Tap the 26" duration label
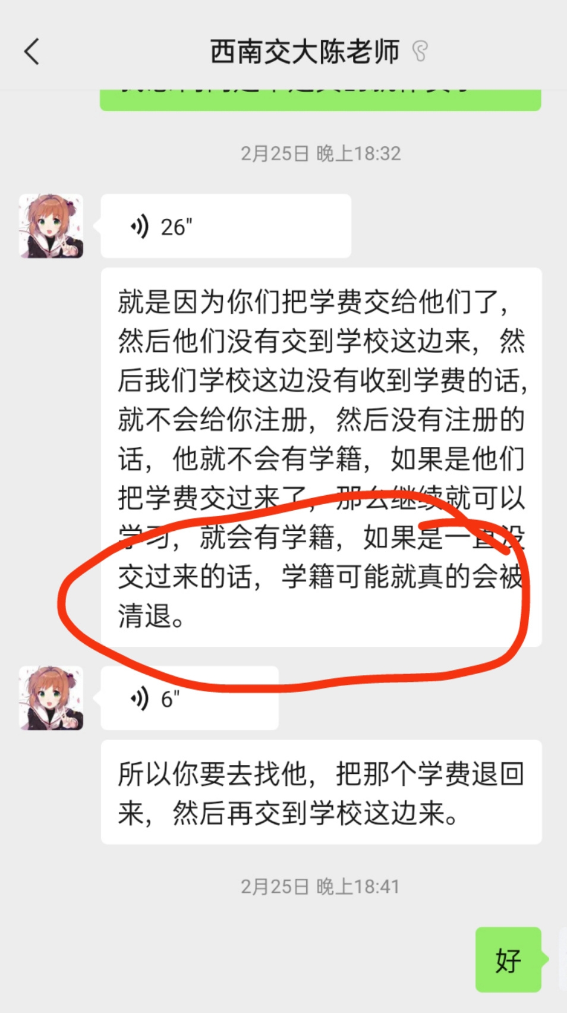Screen dimensions: 567x1013 click(177, 227)
